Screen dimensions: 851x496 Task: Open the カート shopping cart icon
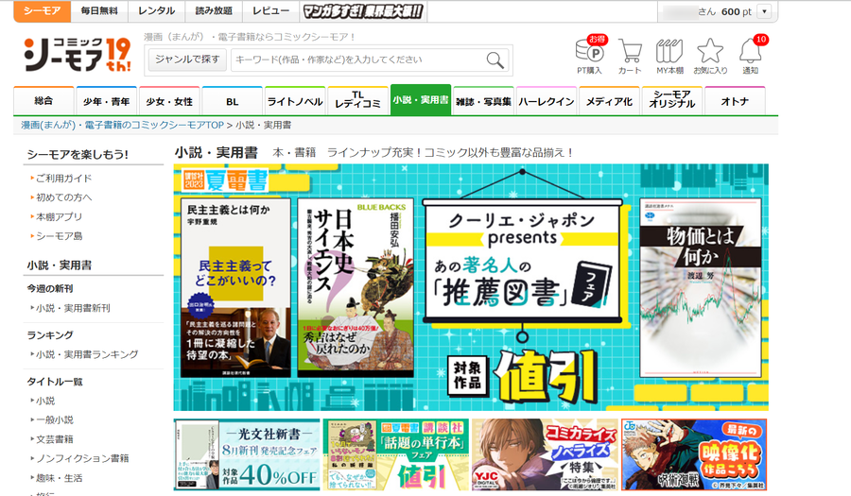[630, 55]
